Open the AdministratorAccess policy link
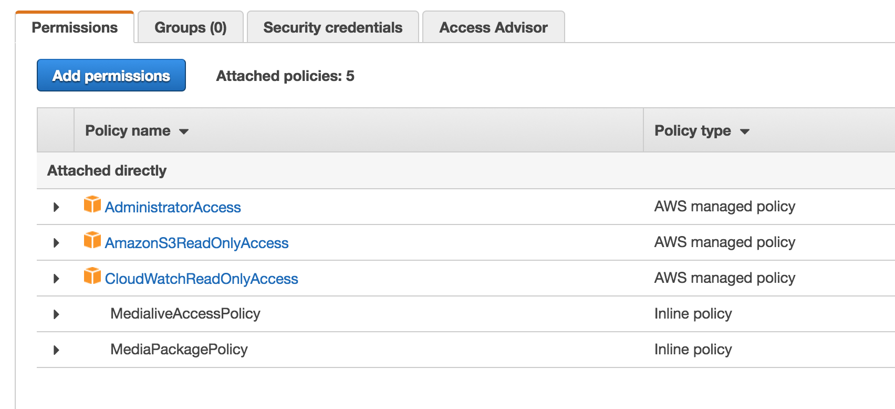895x409 pixels. click(173, 207)
